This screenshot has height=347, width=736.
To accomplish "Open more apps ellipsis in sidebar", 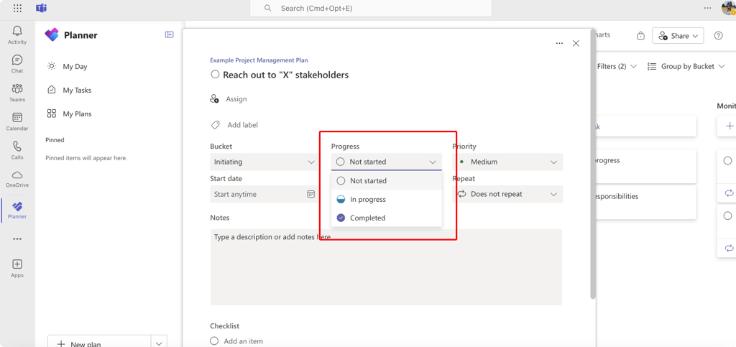I will click(17, 239).
